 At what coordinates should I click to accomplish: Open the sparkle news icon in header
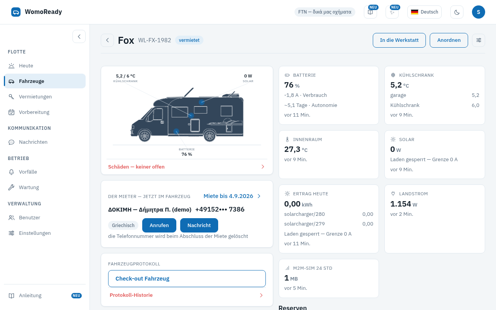[x=392, y=12]
